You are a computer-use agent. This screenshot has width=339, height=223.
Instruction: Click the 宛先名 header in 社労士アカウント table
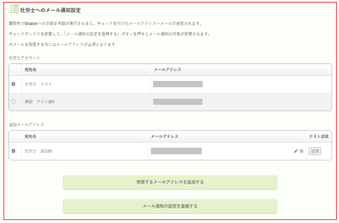pos(31,70)
